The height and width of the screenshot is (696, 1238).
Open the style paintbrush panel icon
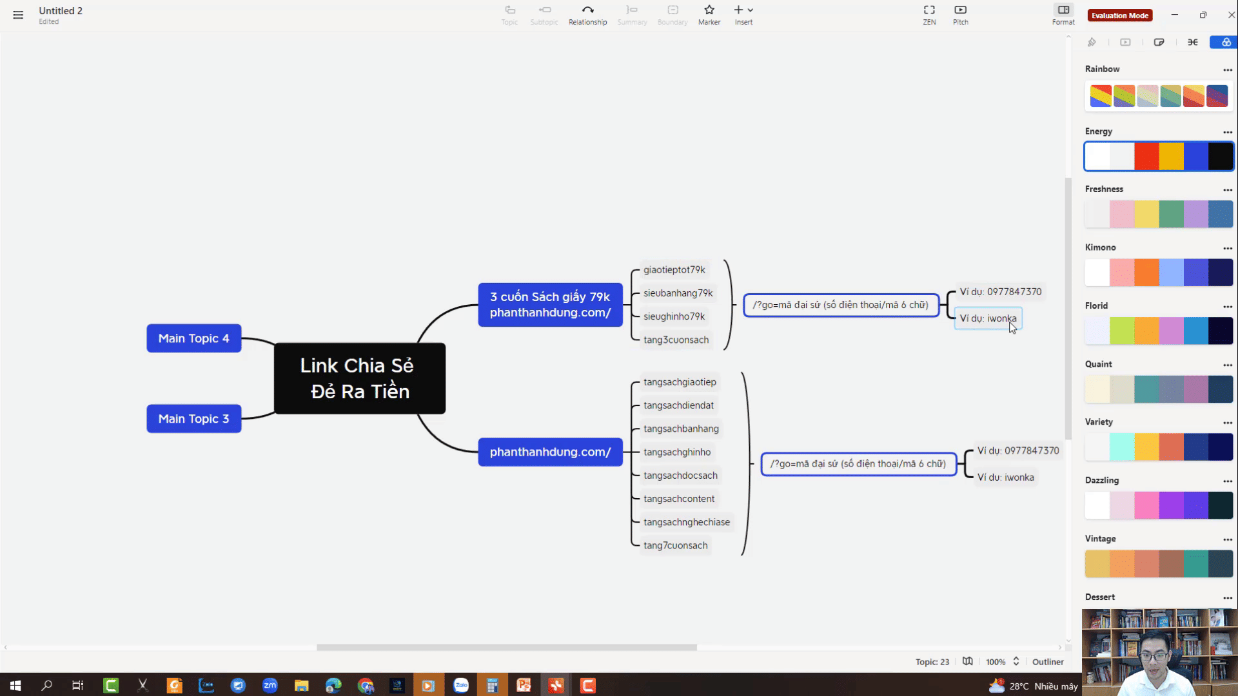(1092, 43)
